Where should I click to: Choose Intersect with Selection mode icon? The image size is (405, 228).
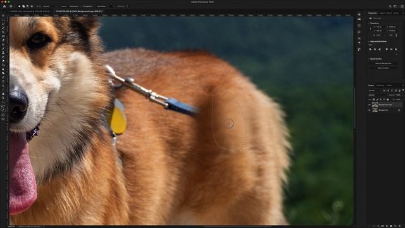32,6
